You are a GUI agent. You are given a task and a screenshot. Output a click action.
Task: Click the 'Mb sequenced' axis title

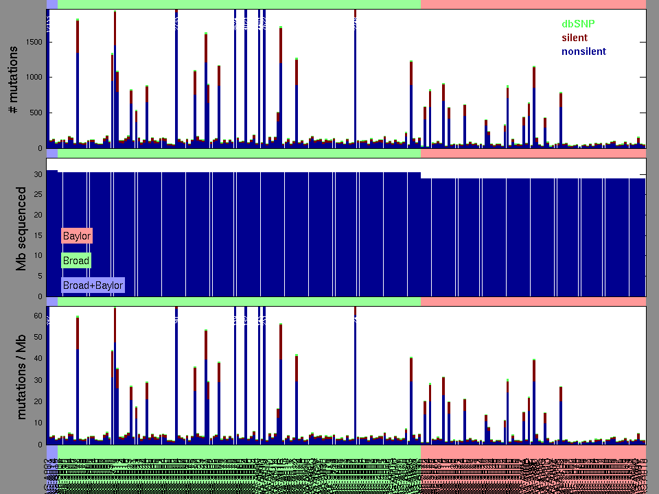point(21,228)
